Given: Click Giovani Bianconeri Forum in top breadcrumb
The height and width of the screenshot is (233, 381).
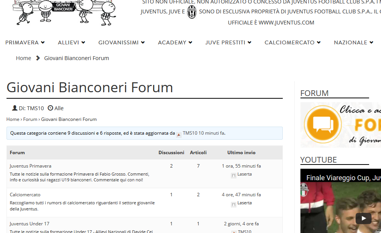Looking at the screenshot, I should (x=76, y=58).
